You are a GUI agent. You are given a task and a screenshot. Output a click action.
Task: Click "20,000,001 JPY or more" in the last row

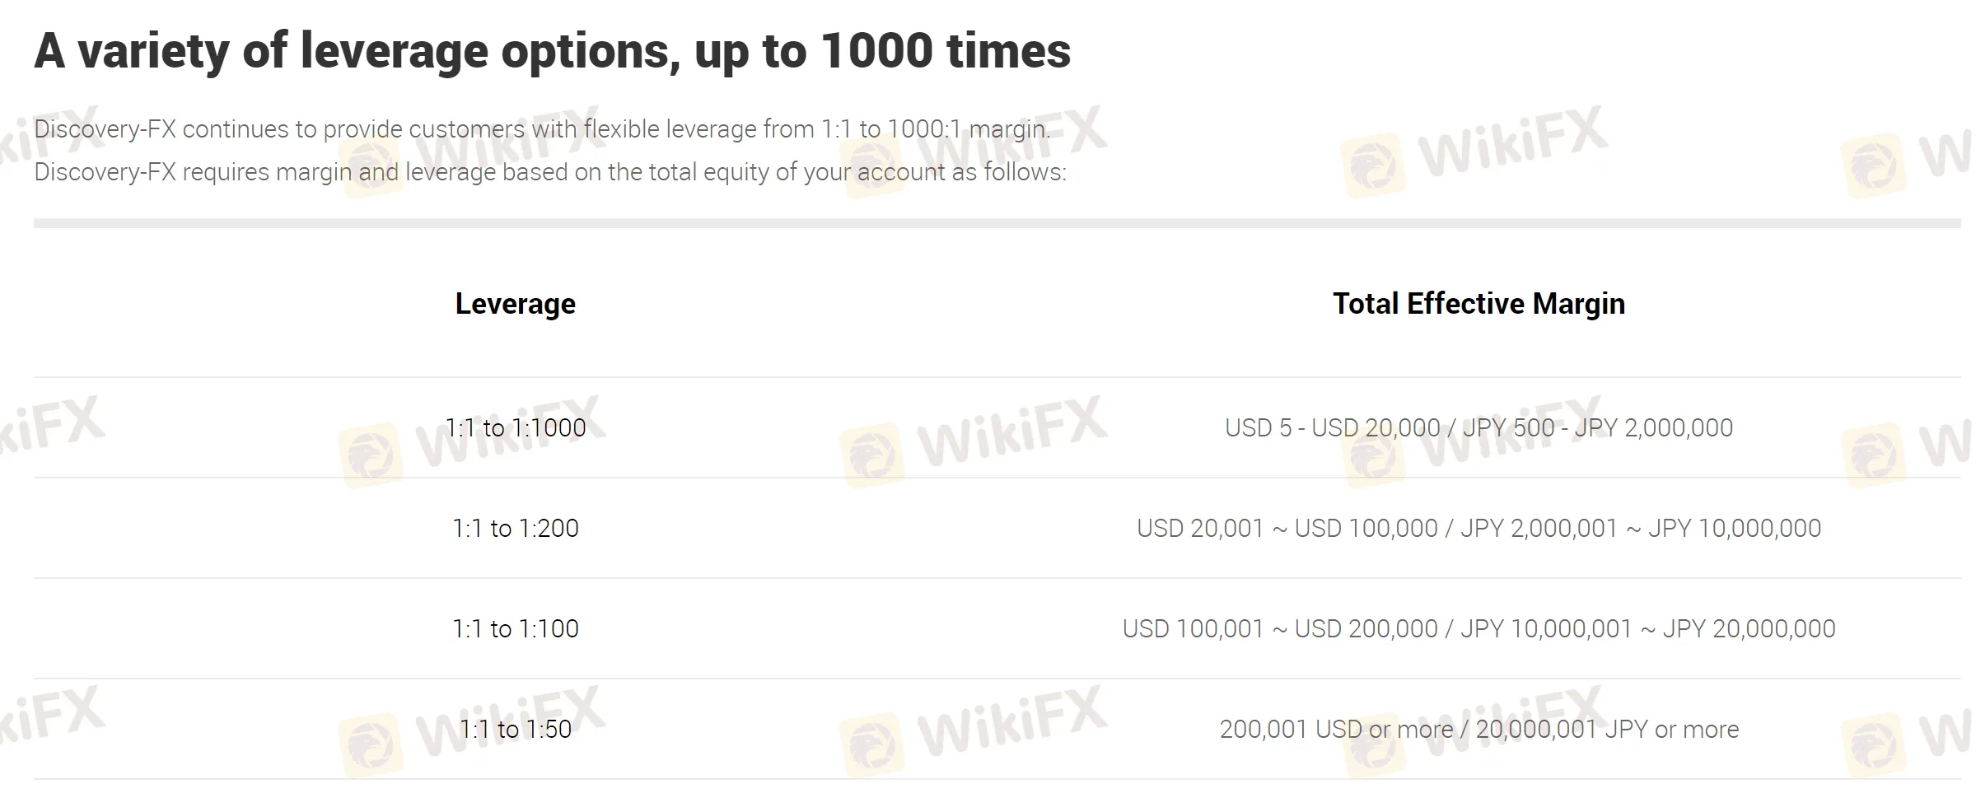1607,730
